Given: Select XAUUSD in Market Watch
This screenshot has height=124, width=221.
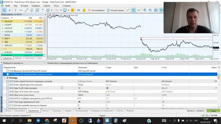Looking at the screenshot, I should (x=22, y=21).
